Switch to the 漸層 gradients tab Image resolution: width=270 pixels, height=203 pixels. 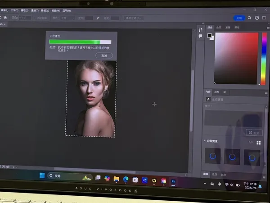tap(228, 28)
